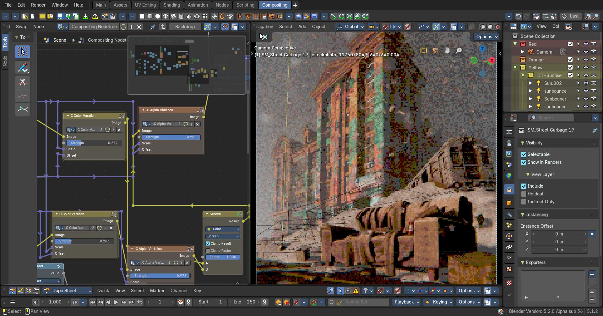Open the Render properties tab
This screenshot has width=603, height=316.
click(509, 132)
